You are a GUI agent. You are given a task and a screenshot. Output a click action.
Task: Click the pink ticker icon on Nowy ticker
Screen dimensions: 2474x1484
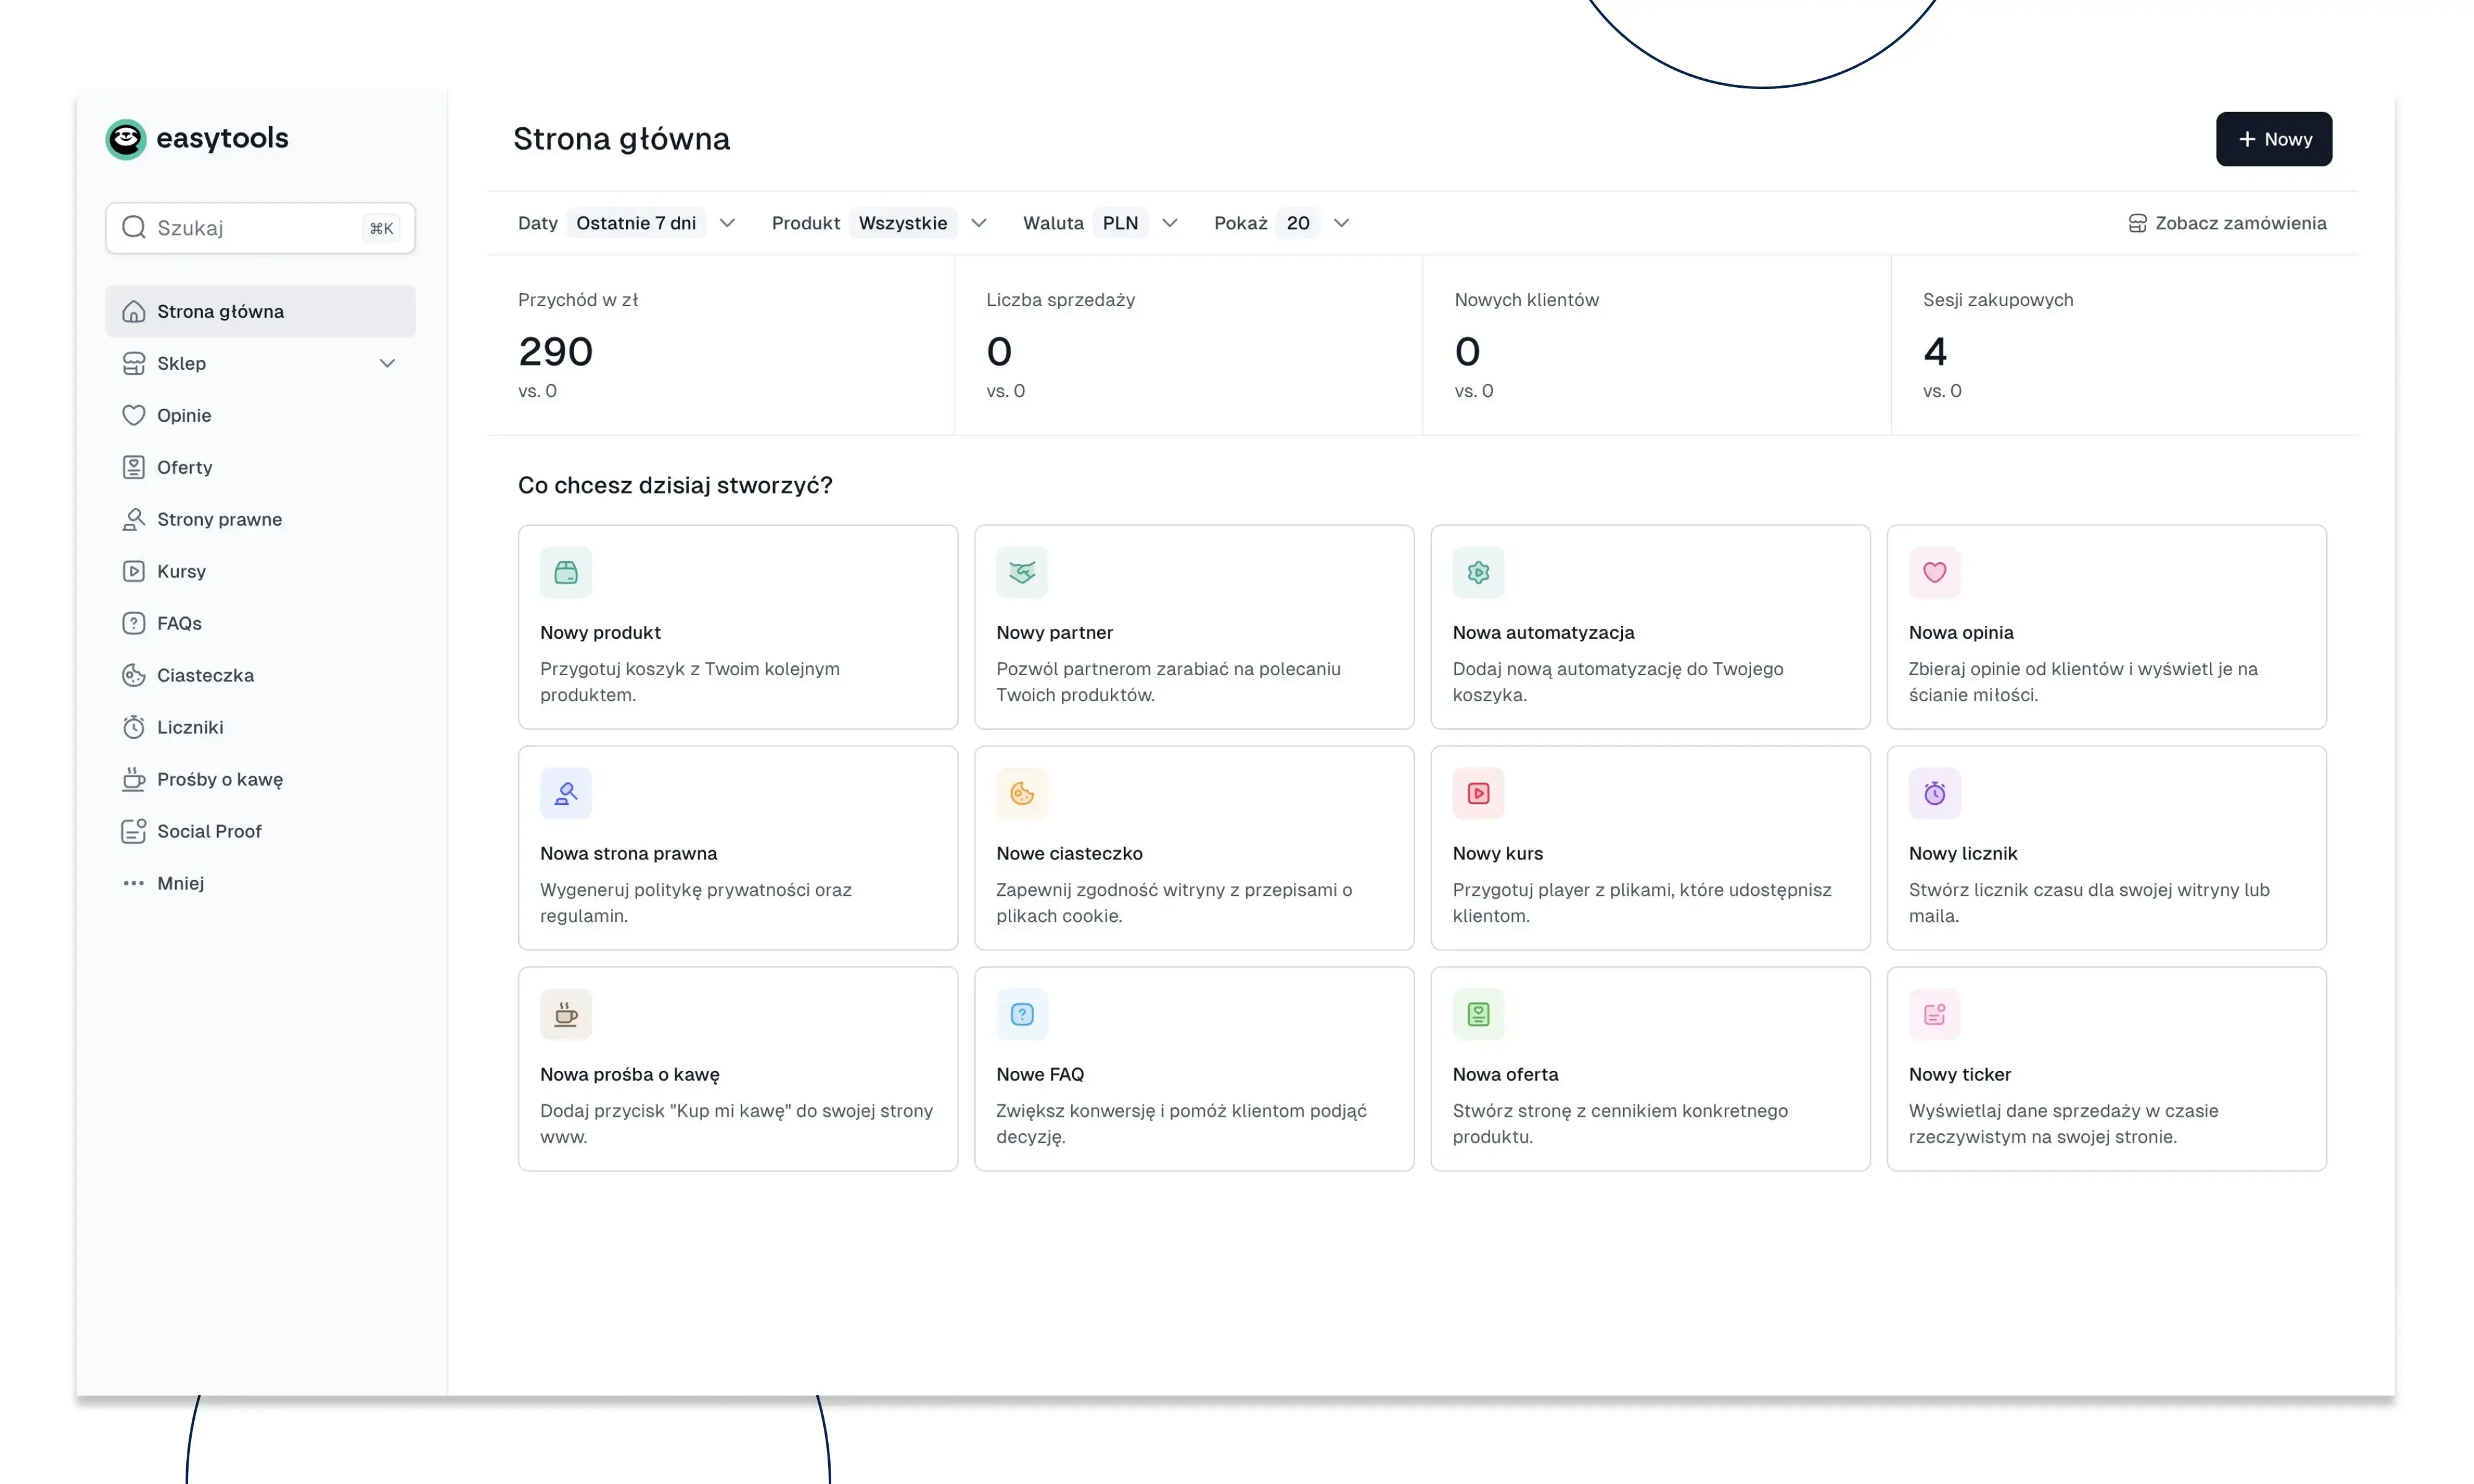[x=1933, y=1014]
